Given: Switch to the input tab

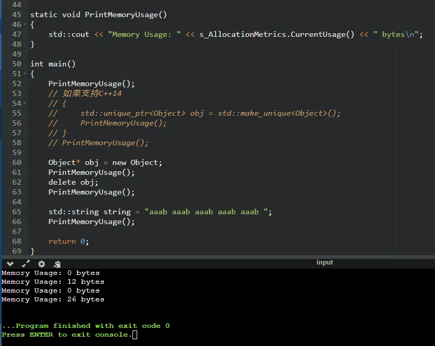Looking at the screenshot, I should (x=324, y=262).
